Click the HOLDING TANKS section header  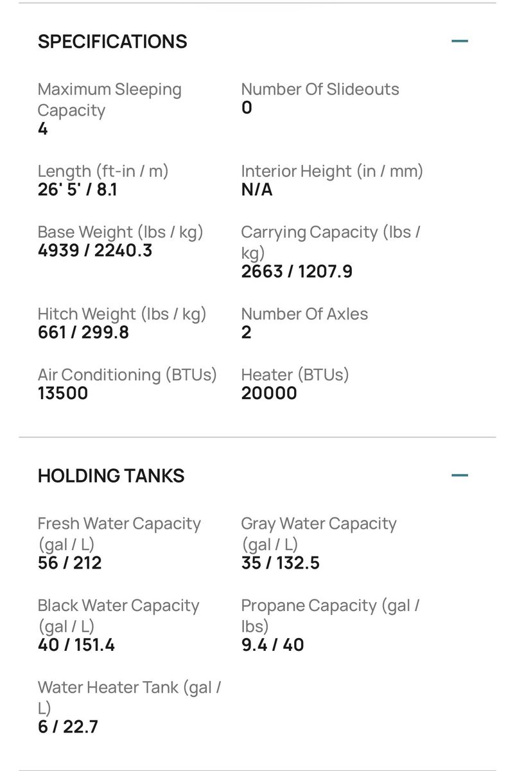click(111, 476)
